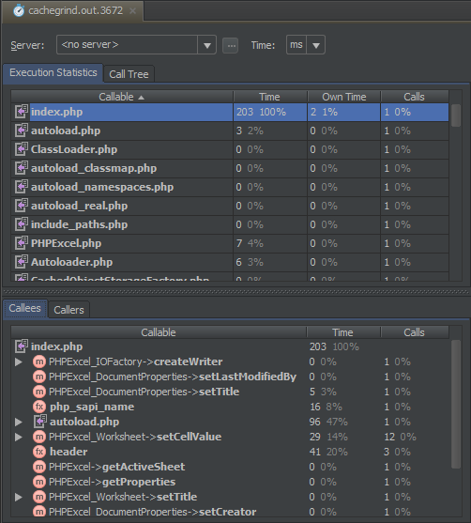The width and height of the screenshot is (471, 523).
Task: Click file icon of index.php in callees tree
Action: coord(22,346)
